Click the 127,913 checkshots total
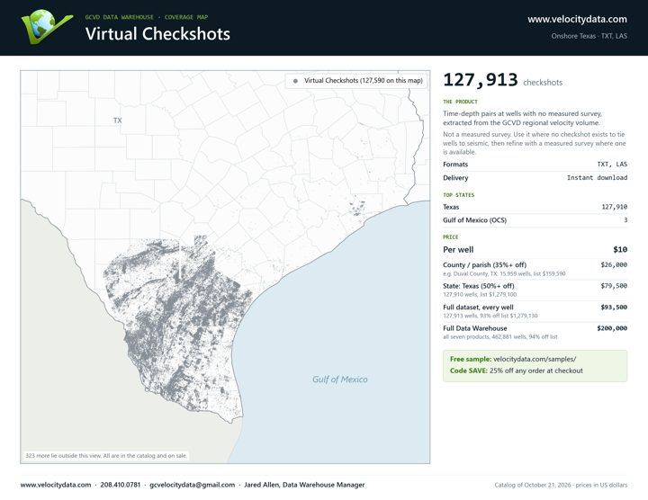Image resolution: width=648 pixels, height=500 pixels. pos(502,80)
